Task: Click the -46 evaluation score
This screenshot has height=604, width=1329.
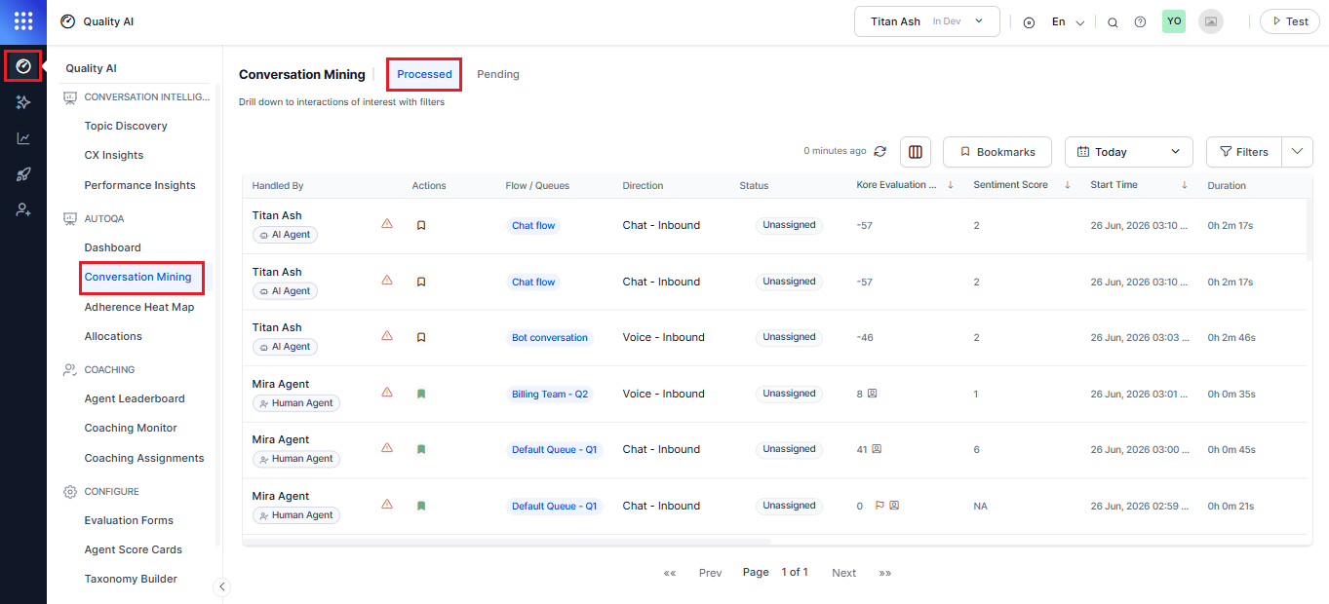Action: tap(865, 338)
